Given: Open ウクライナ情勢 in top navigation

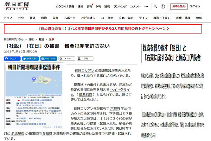Looking at the screenshot, I should click(65, 6).
